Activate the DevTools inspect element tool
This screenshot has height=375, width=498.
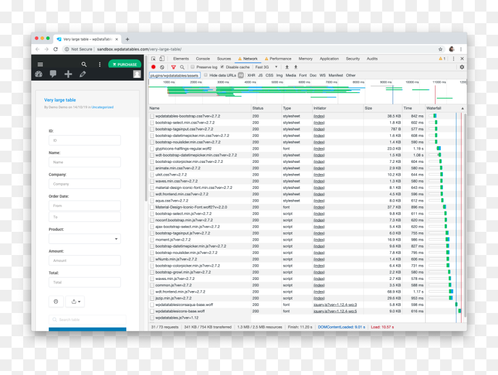(x=153, y=59)
